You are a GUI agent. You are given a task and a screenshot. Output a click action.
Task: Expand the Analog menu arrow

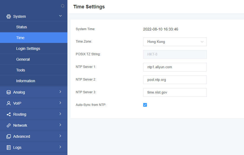tap(60, 92)
